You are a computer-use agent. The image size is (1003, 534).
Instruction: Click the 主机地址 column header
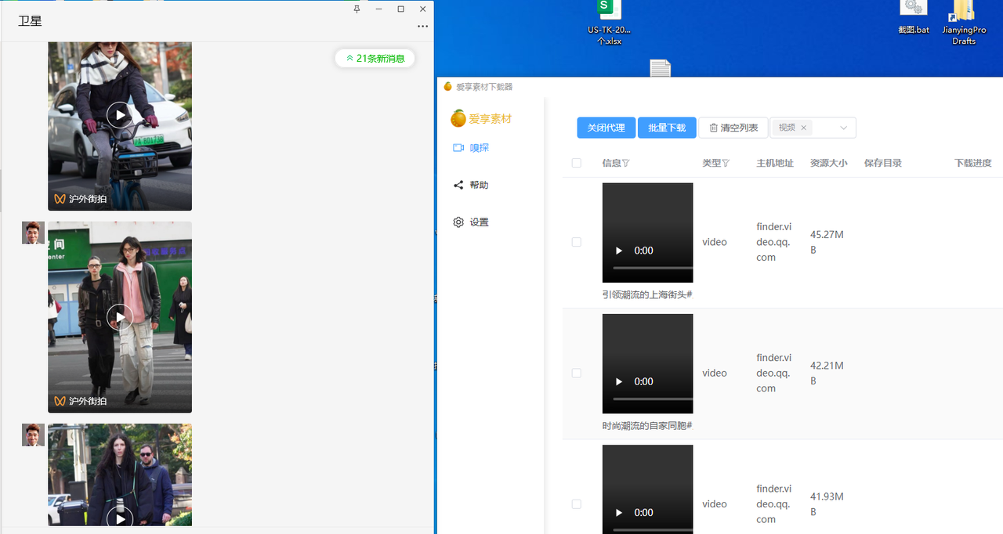(x=775, y=163)
